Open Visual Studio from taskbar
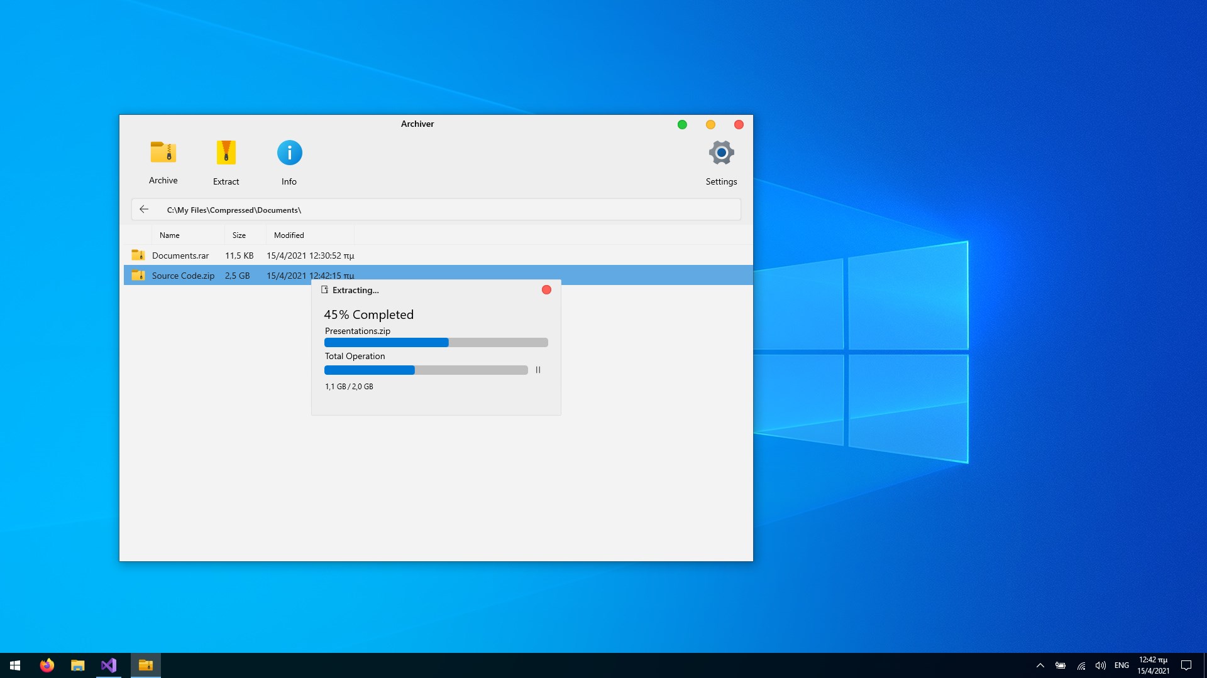The height and width of the screenshot is (678, 1207). tap(109, 665)
